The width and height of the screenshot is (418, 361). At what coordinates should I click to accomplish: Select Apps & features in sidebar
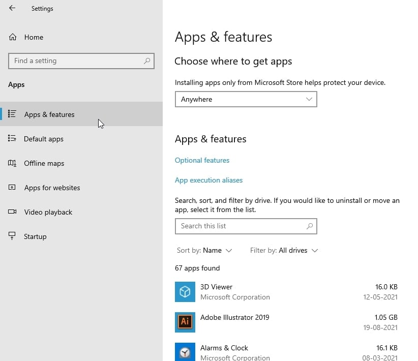pos(81,114)
